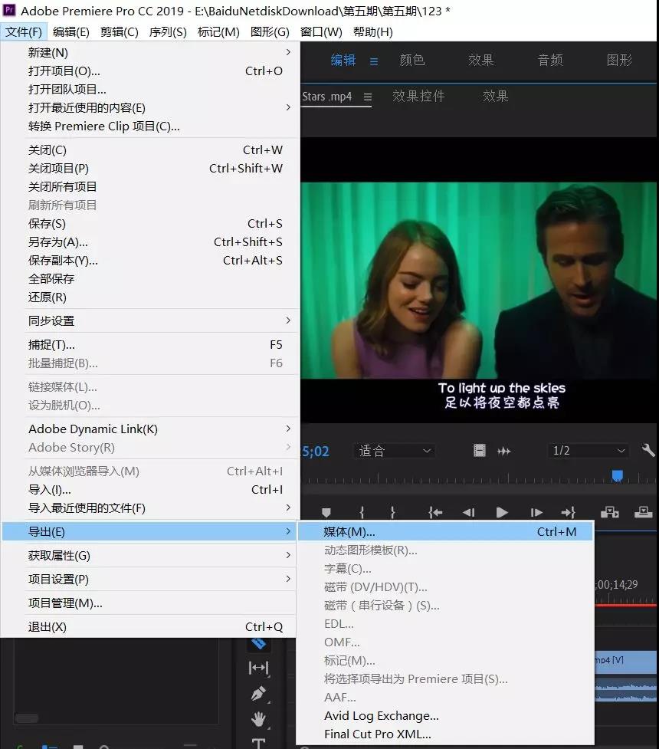Open the playback resolution 1/2 dropdown

589,451
